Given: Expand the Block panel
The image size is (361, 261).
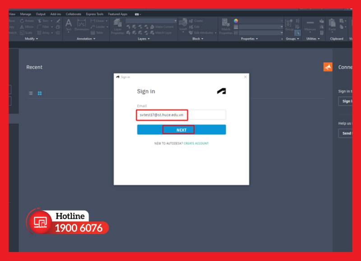Looking at the screenshot, I should click(x=198, y=39).
